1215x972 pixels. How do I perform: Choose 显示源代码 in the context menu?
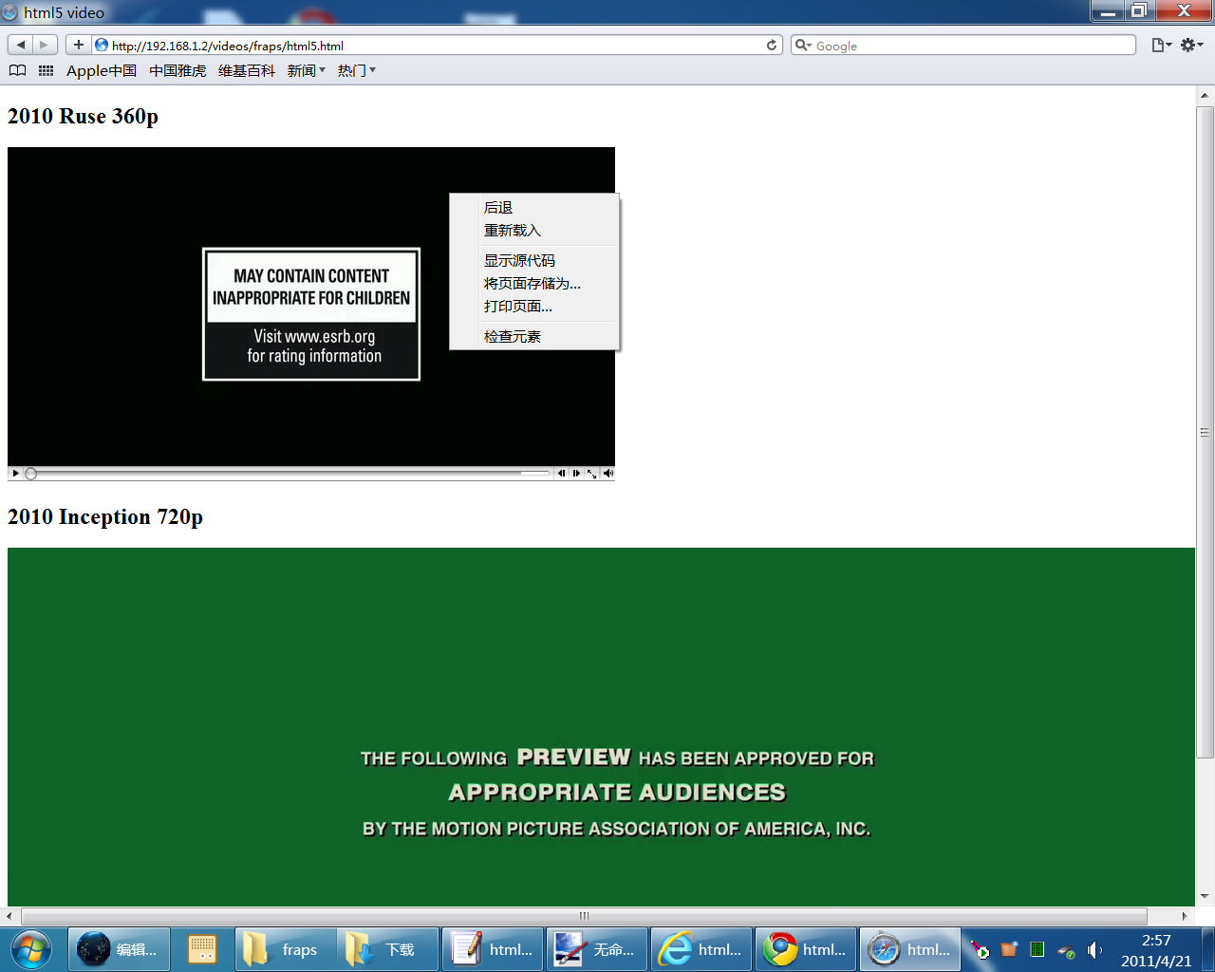pos(534,260)
